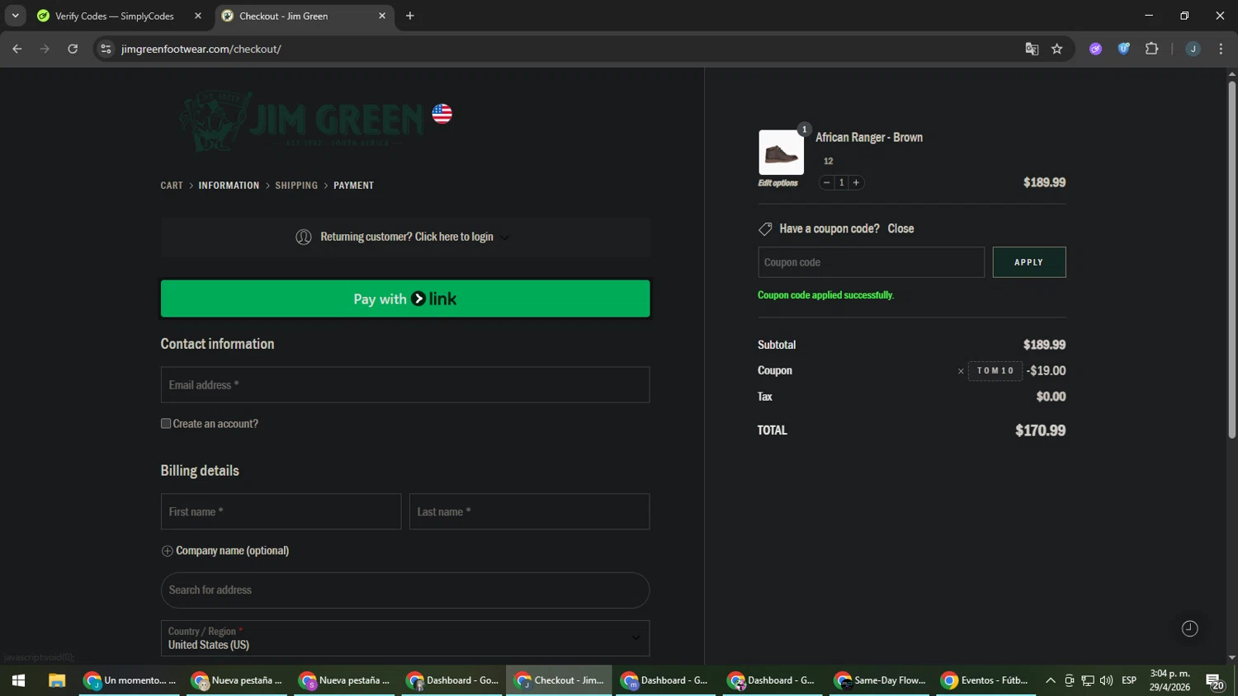Expand Returning customer login section

[x=405, y=237]
